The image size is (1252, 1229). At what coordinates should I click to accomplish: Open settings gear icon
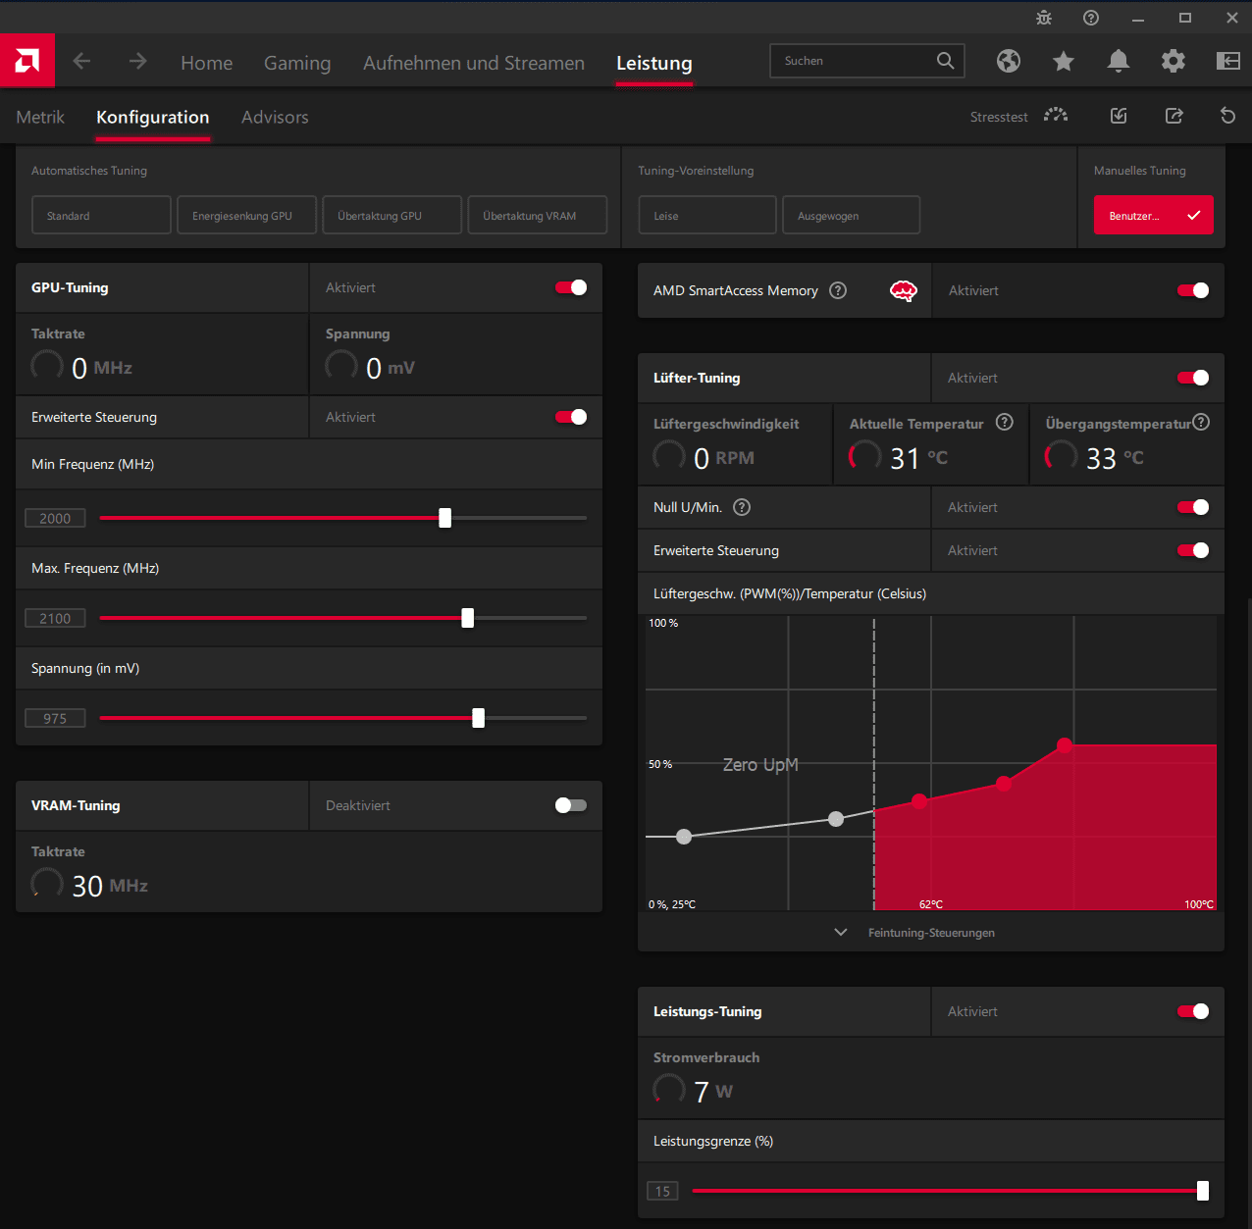1174,61
